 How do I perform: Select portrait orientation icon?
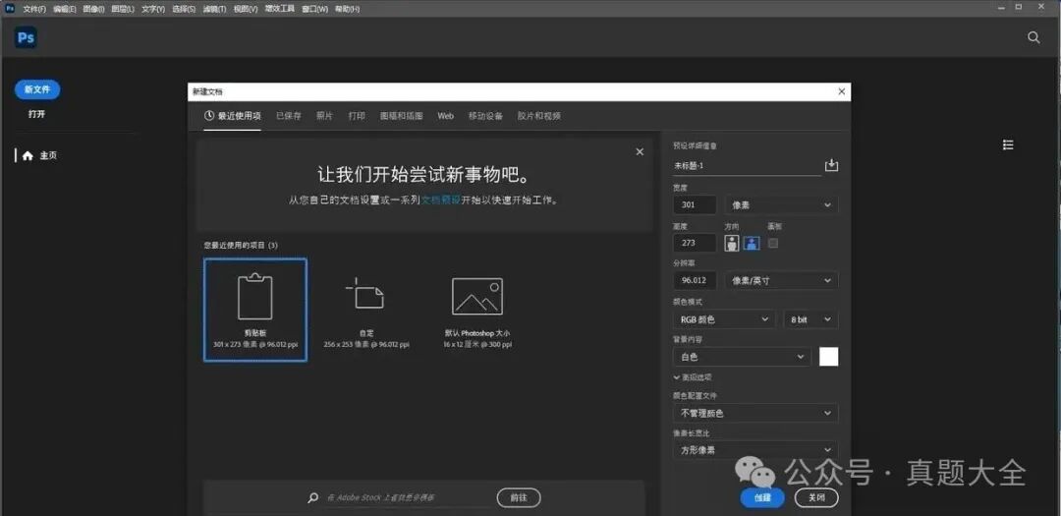click(x=732, y=243)
